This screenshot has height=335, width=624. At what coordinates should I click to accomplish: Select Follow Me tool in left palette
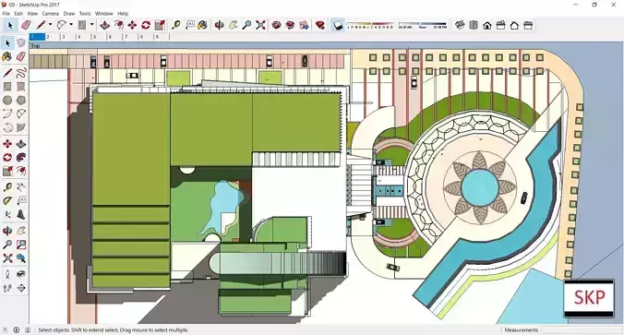(x=21, y=158)
